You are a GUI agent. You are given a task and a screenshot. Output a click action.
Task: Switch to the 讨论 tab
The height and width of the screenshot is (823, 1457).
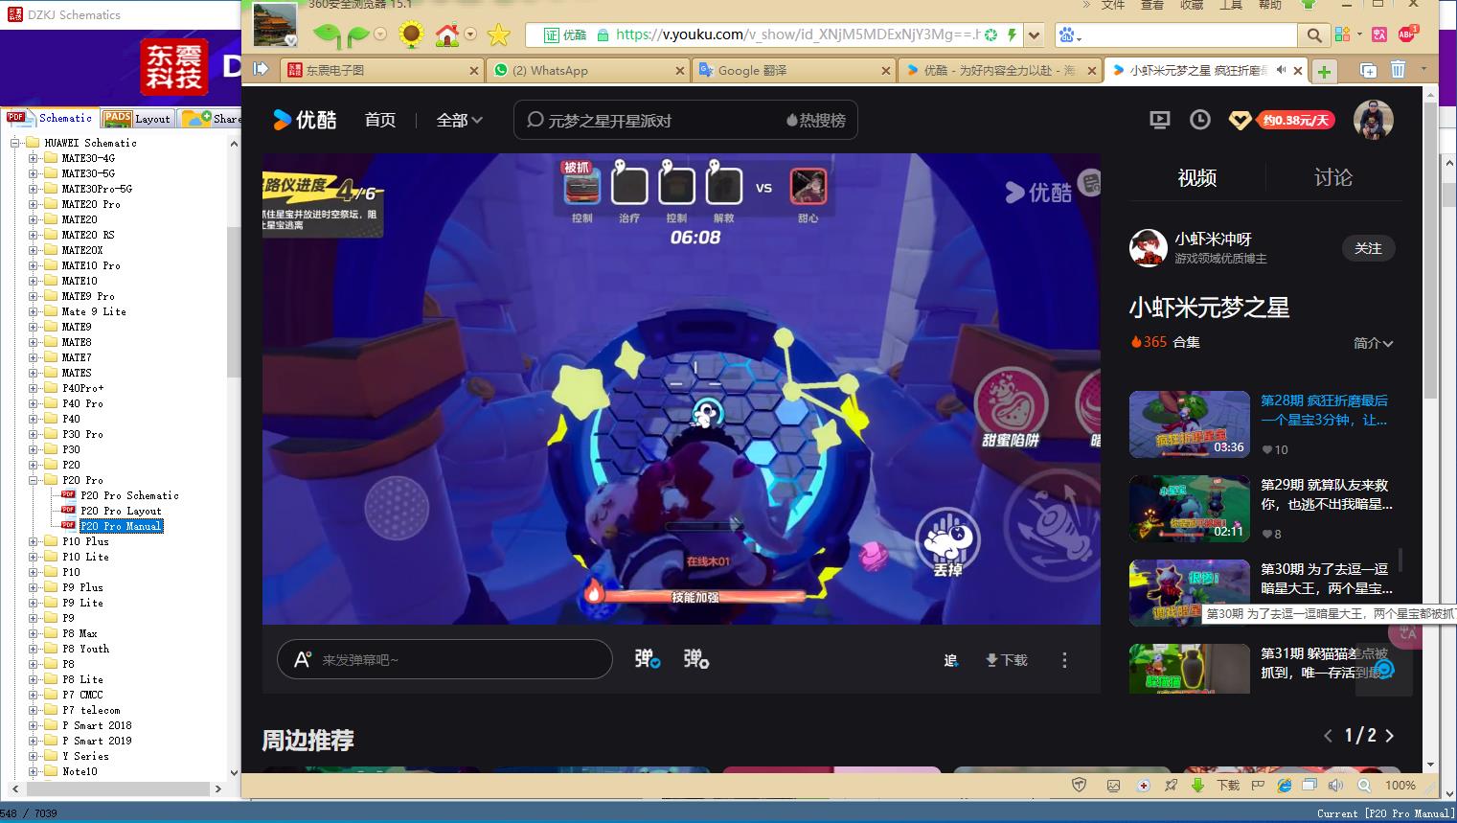(1332, 177)
